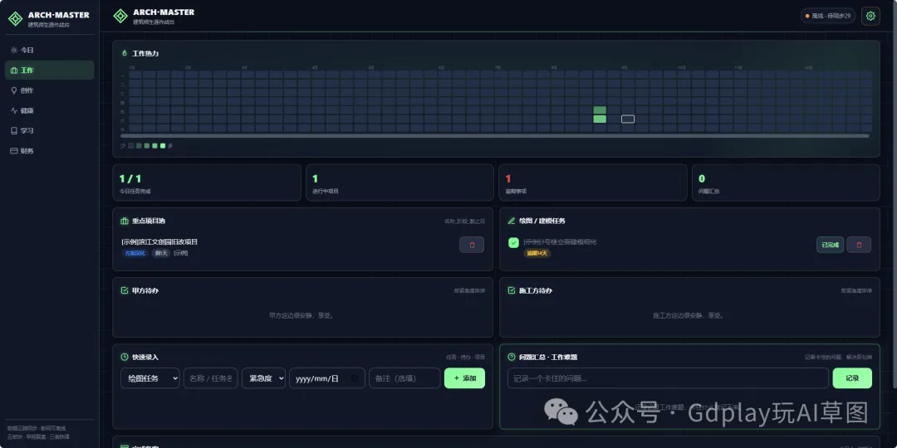Focus the 记录一个卡住的问题 input
Viewport: 897px width, 448px height.
668,378
